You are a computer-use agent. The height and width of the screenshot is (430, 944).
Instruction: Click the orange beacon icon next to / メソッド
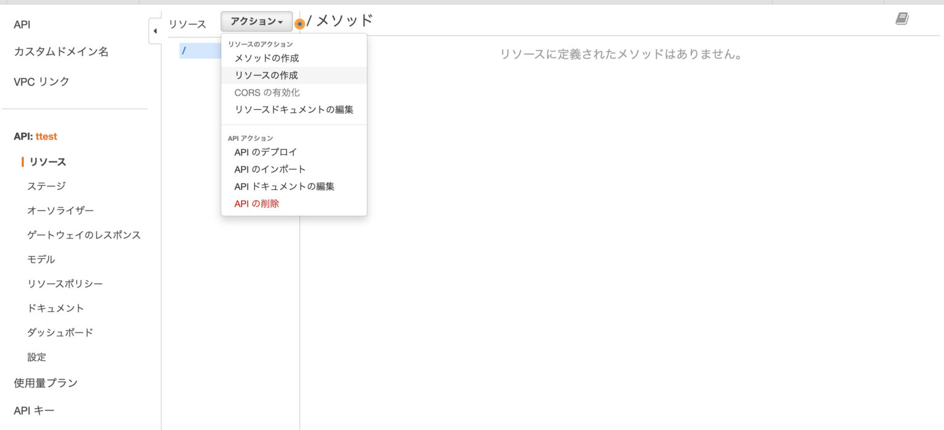tap(299, 23)
